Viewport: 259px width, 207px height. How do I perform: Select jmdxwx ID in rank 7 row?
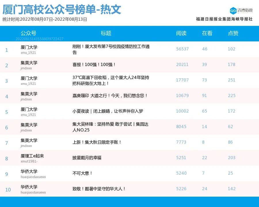tap(26, 146)
